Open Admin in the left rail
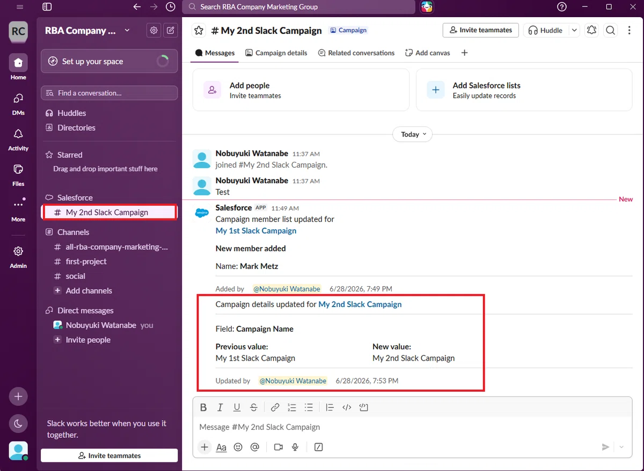The image size is (644, 471). pyautogui.click(x=18, y=256)
